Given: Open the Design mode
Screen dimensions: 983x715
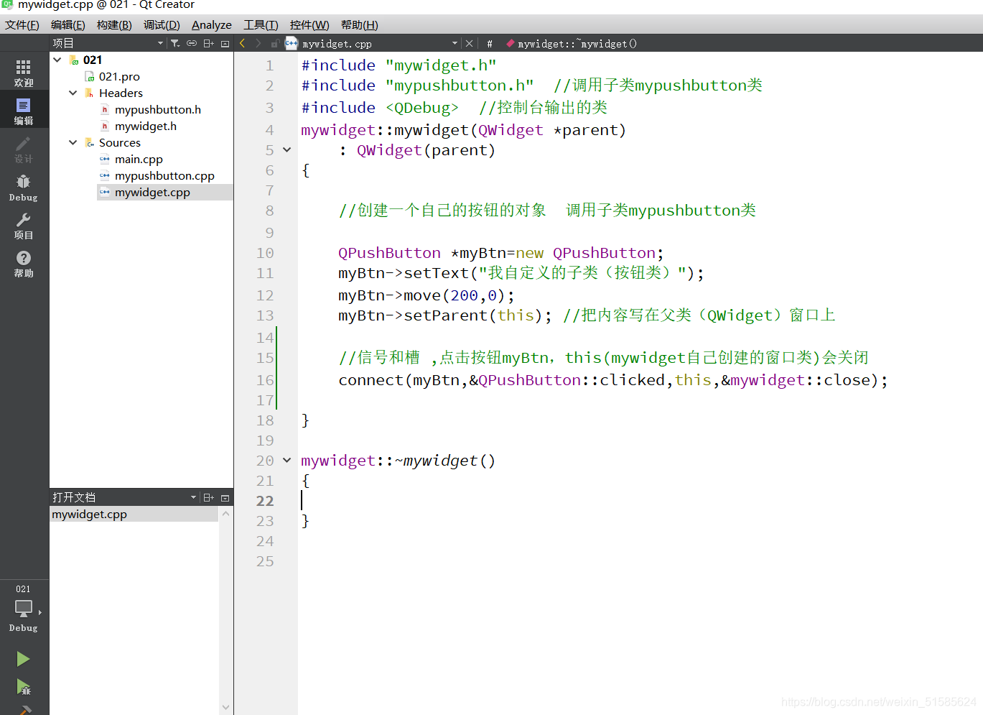Looking at the screenshot, I should point(24,149).
